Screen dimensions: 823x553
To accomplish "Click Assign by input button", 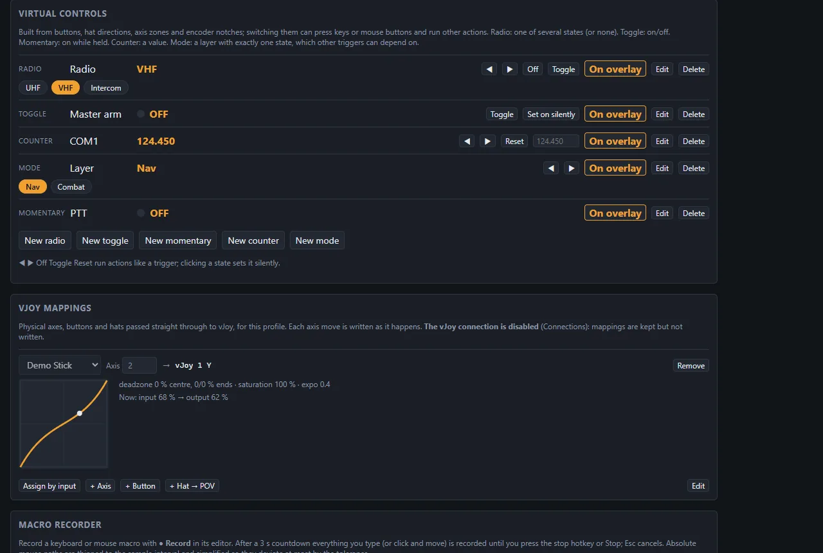I will click(x=50, y=485).
